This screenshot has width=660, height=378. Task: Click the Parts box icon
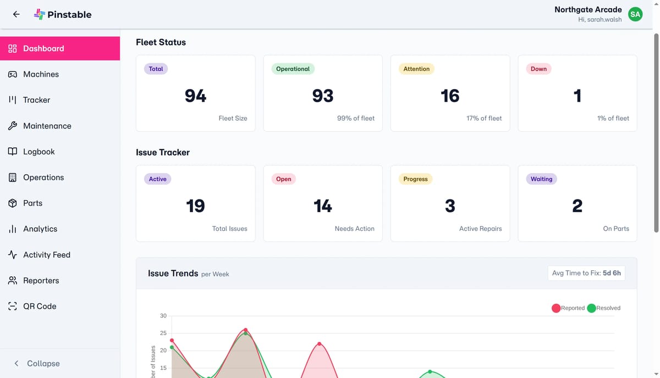point(13,203)
